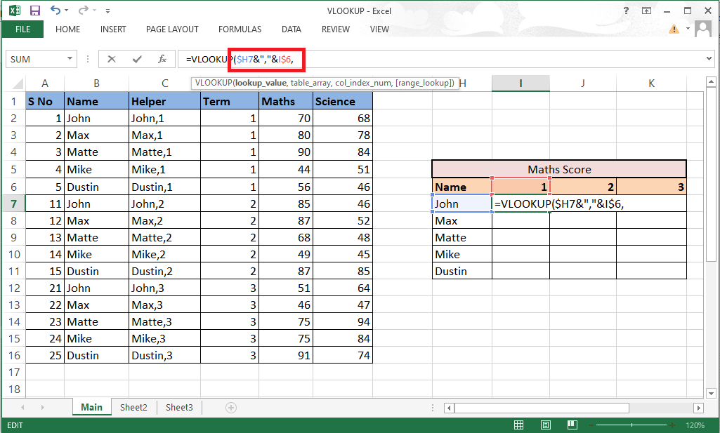This screenshot has height=433, width=720.
Task: Click the Save icon in Quick Access Toolbar
Action: (x=33, y=11)
